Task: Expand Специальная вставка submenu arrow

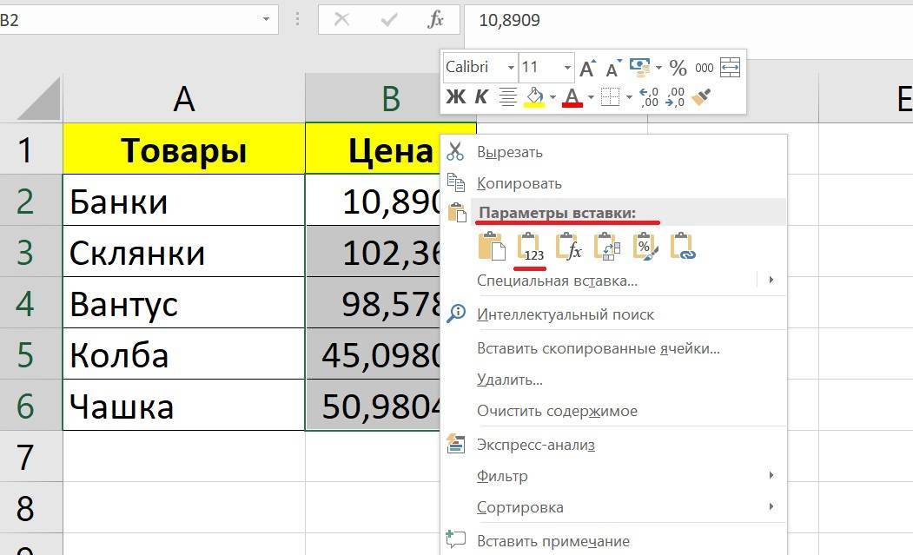Action: pos(771,281)
